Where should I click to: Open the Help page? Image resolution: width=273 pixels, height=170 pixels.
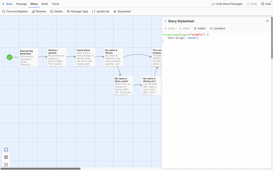[266, 4]
